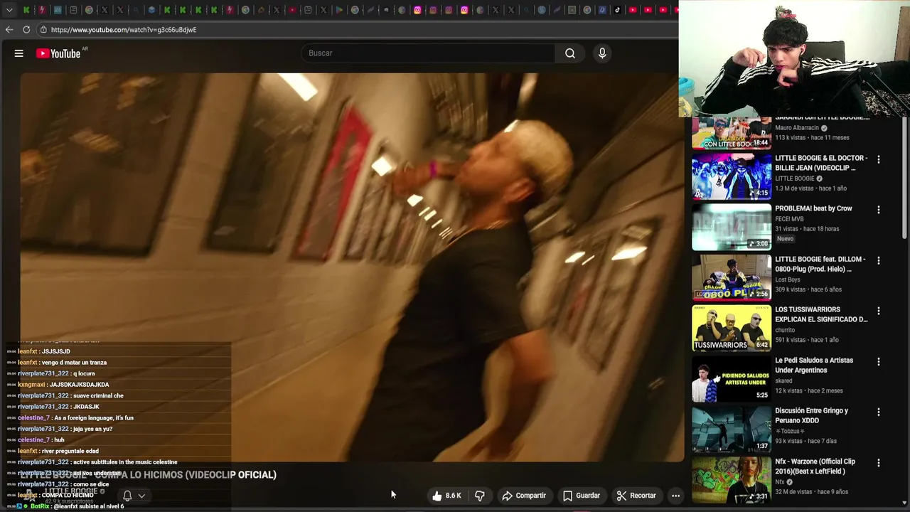Viewport: 910px width, 512px height.
Task: Visit churrito channel name
Action: coord(785,330)
